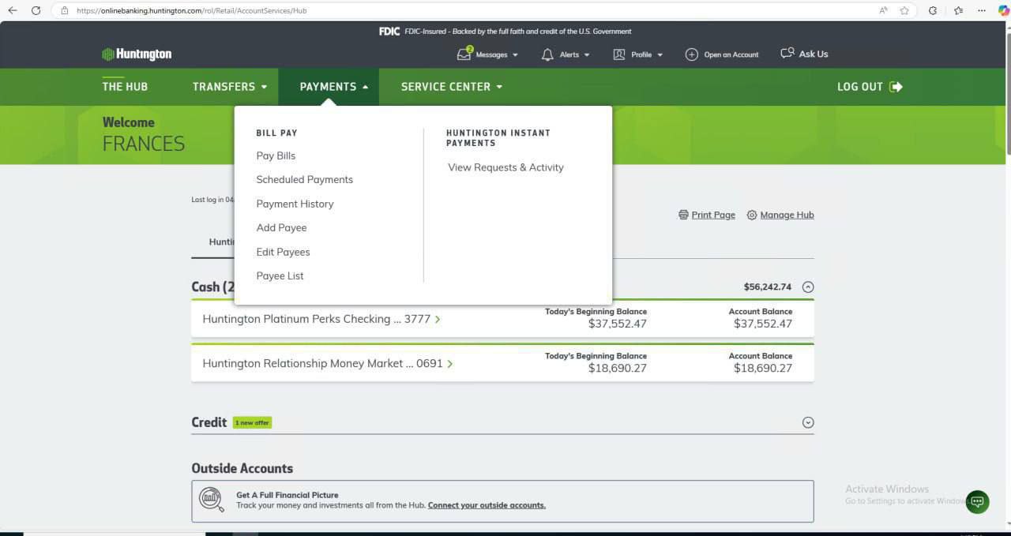
Task: Open the green chat bubble widget
Action: click(977, 502)
